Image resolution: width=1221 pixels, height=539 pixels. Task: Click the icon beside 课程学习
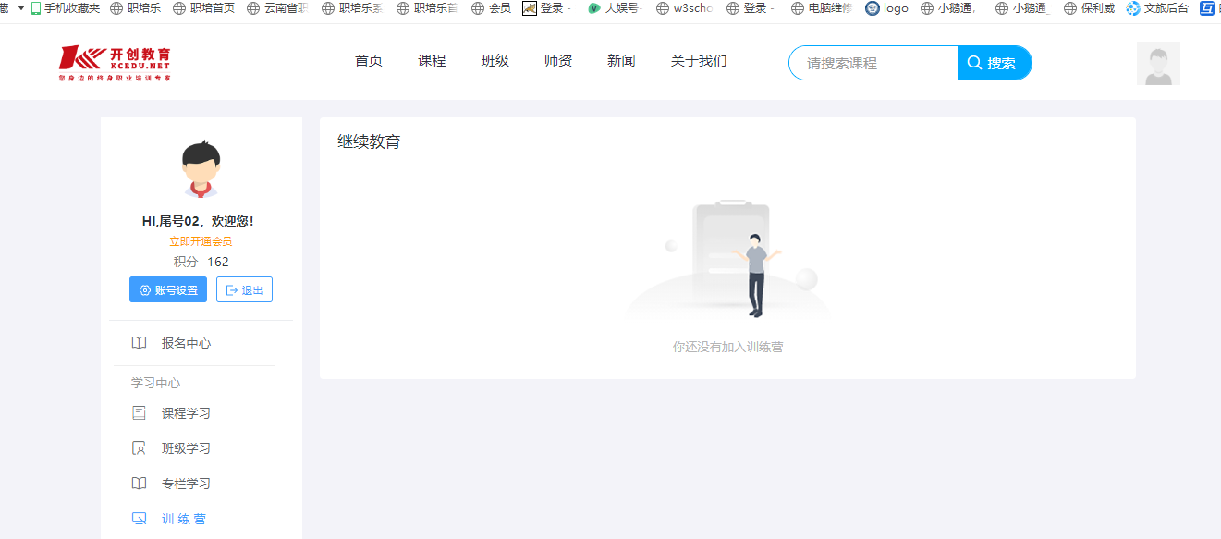pos(139,413)
